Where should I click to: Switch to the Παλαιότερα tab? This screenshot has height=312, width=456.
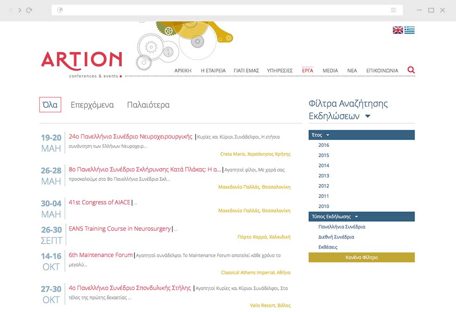coord(148,105)
